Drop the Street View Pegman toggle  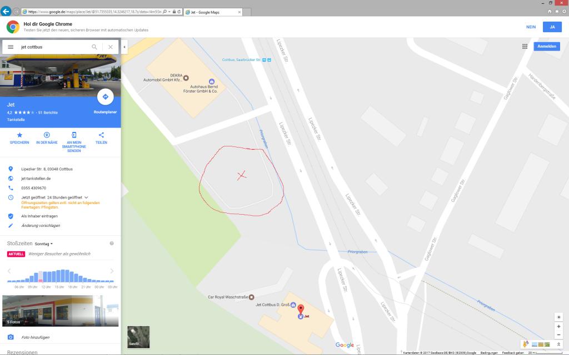[526, 344]
